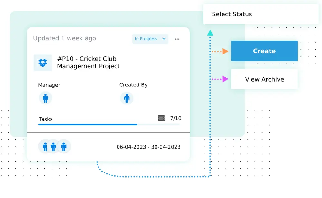Click the Create button
Viewport: 322px width, 198px height.
264,51
